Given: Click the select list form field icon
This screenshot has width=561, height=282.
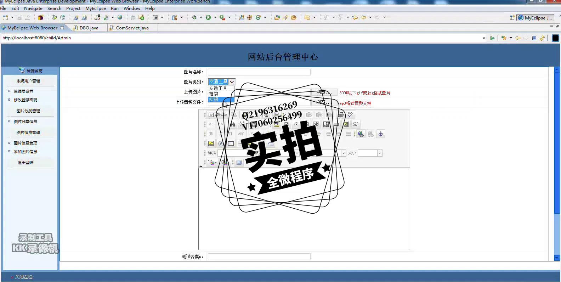Looking at the screenshot, I should [326, 124].
